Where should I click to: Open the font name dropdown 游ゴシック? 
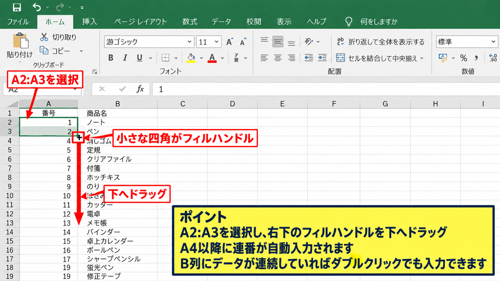[x=189, y=42]
